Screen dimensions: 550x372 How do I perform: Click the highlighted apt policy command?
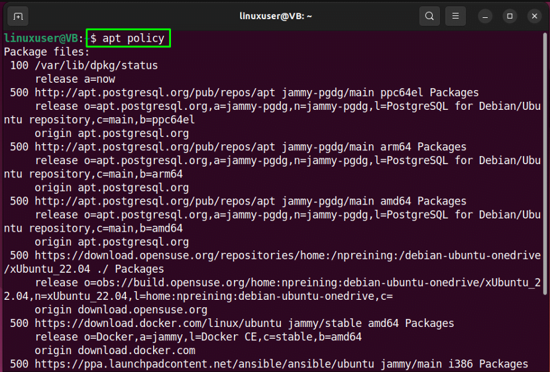pyautogui.click(x=129, y=38)
